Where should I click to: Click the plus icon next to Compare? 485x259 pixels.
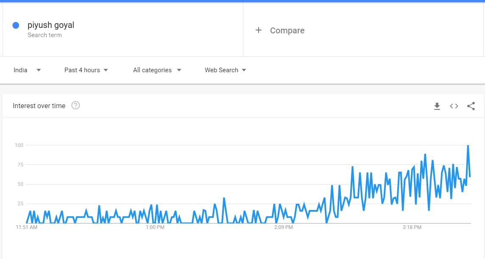(x=258, y=30)
